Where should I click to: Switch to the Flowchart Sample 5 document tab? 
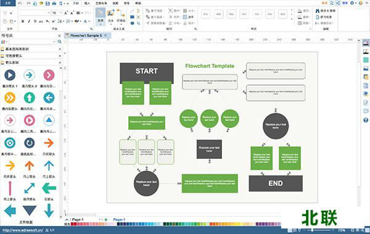tap(86, 36)
